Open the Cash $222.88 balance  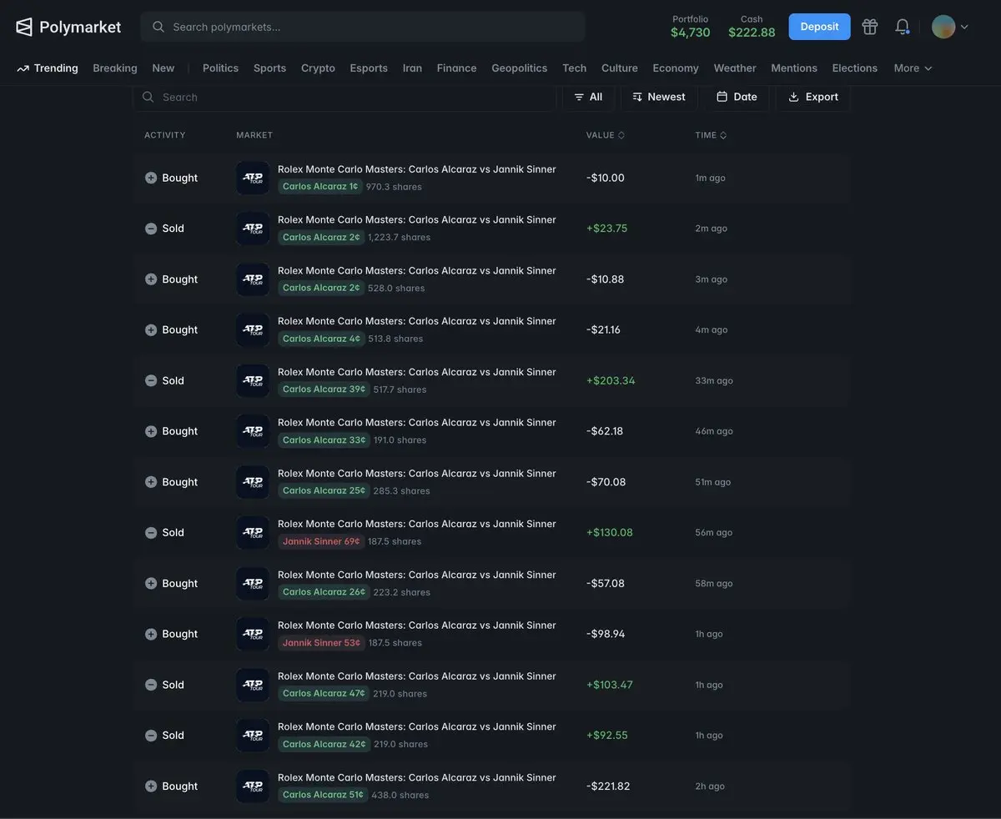[752, 27]
